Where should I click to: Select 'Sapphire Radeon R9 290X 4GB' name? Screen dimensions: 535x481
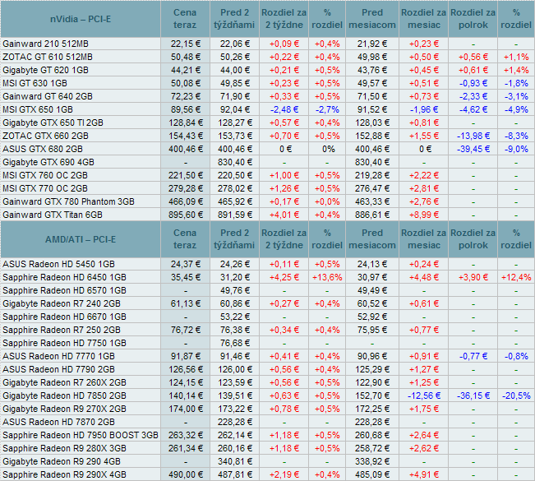(x=64, y=474)
